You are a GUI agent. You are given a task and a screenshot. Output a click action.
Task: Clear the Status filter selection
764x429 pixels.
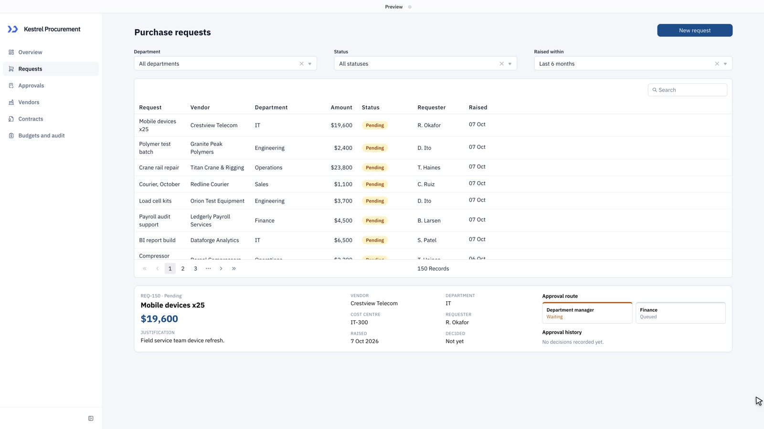click(501, 63)
